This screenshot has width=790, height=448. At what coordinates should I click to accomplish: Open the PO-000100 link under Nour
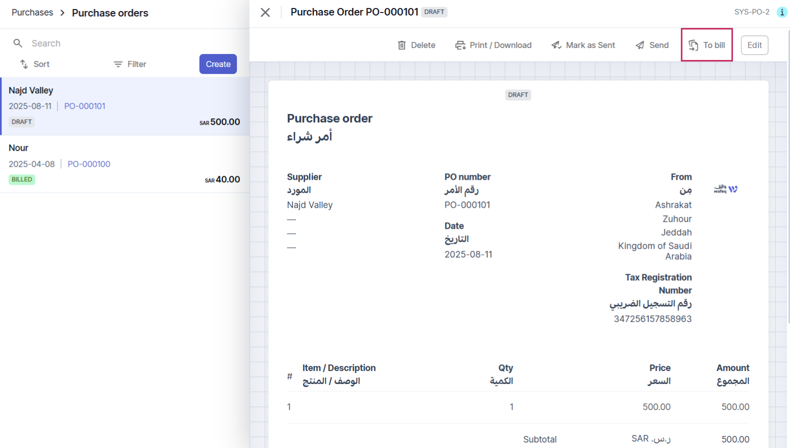89,164
